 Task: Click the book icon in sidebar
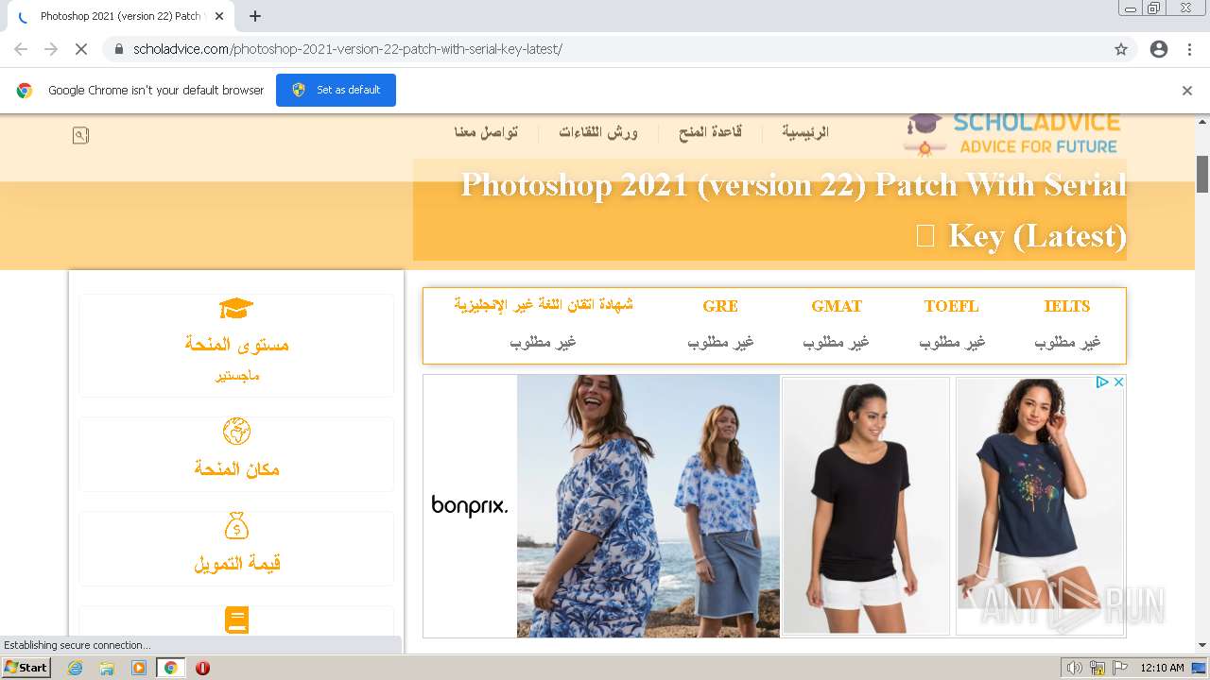[x=236, y=620]
